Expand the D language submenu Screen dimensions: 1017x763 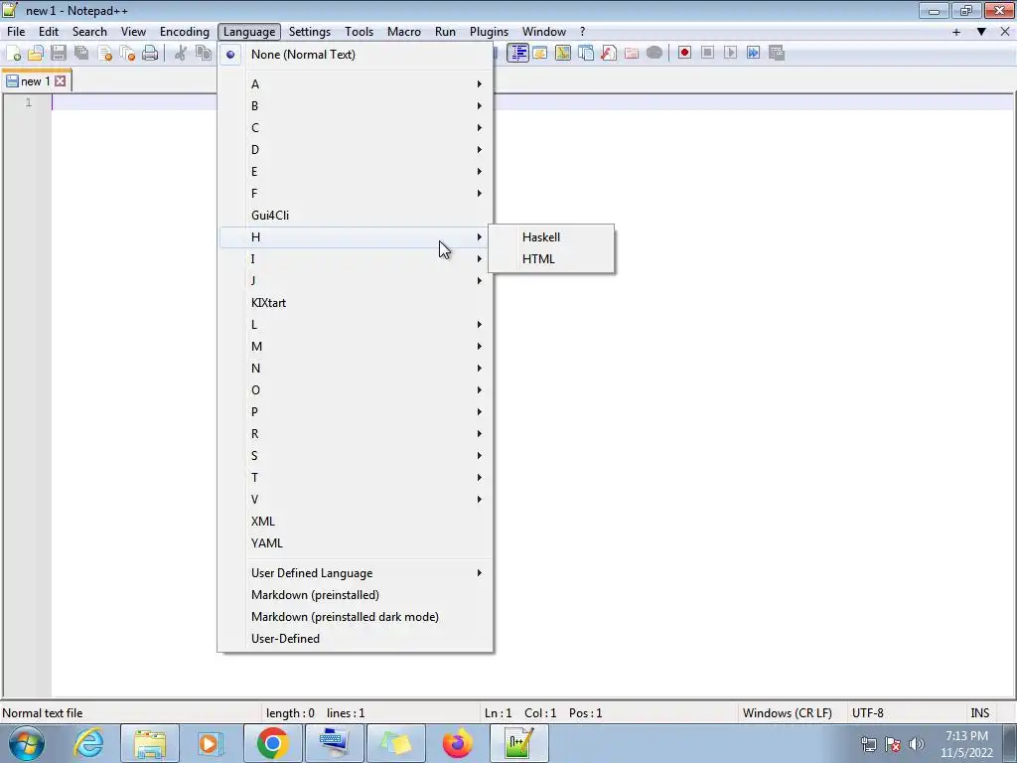point(356,150)
